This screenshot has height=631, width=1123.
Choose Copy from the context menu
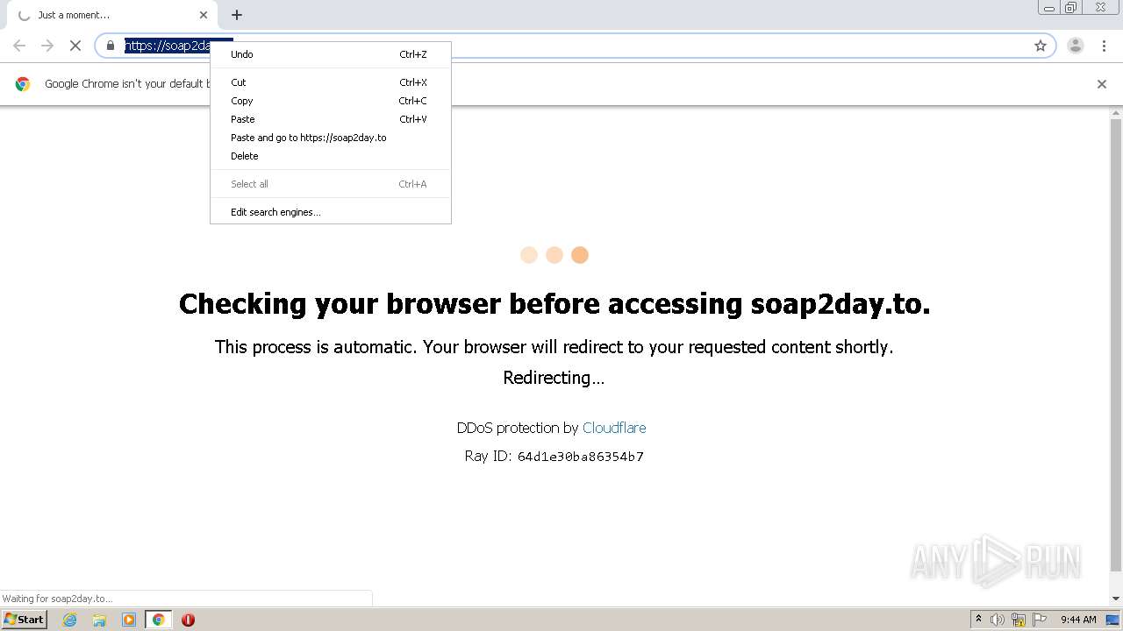(x=331, y=101)
